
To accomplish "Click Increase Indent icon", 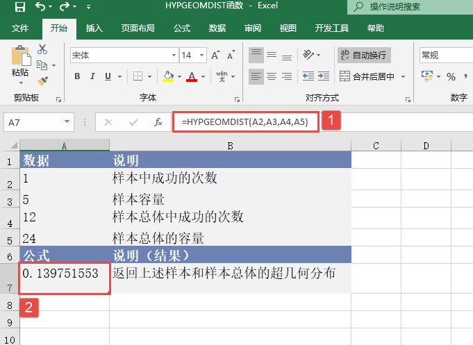I will click(x=324, y=76).
